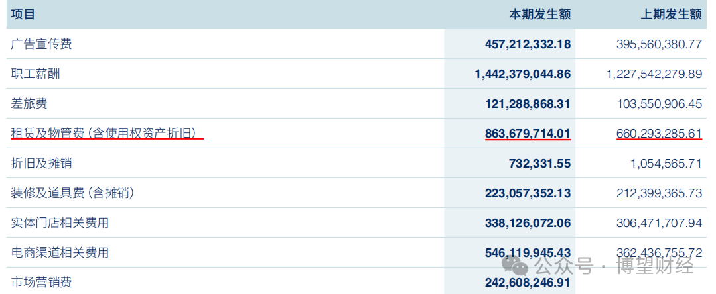
Task: Click the underlined value 660,293,285.61
Action: pos(659,134)
